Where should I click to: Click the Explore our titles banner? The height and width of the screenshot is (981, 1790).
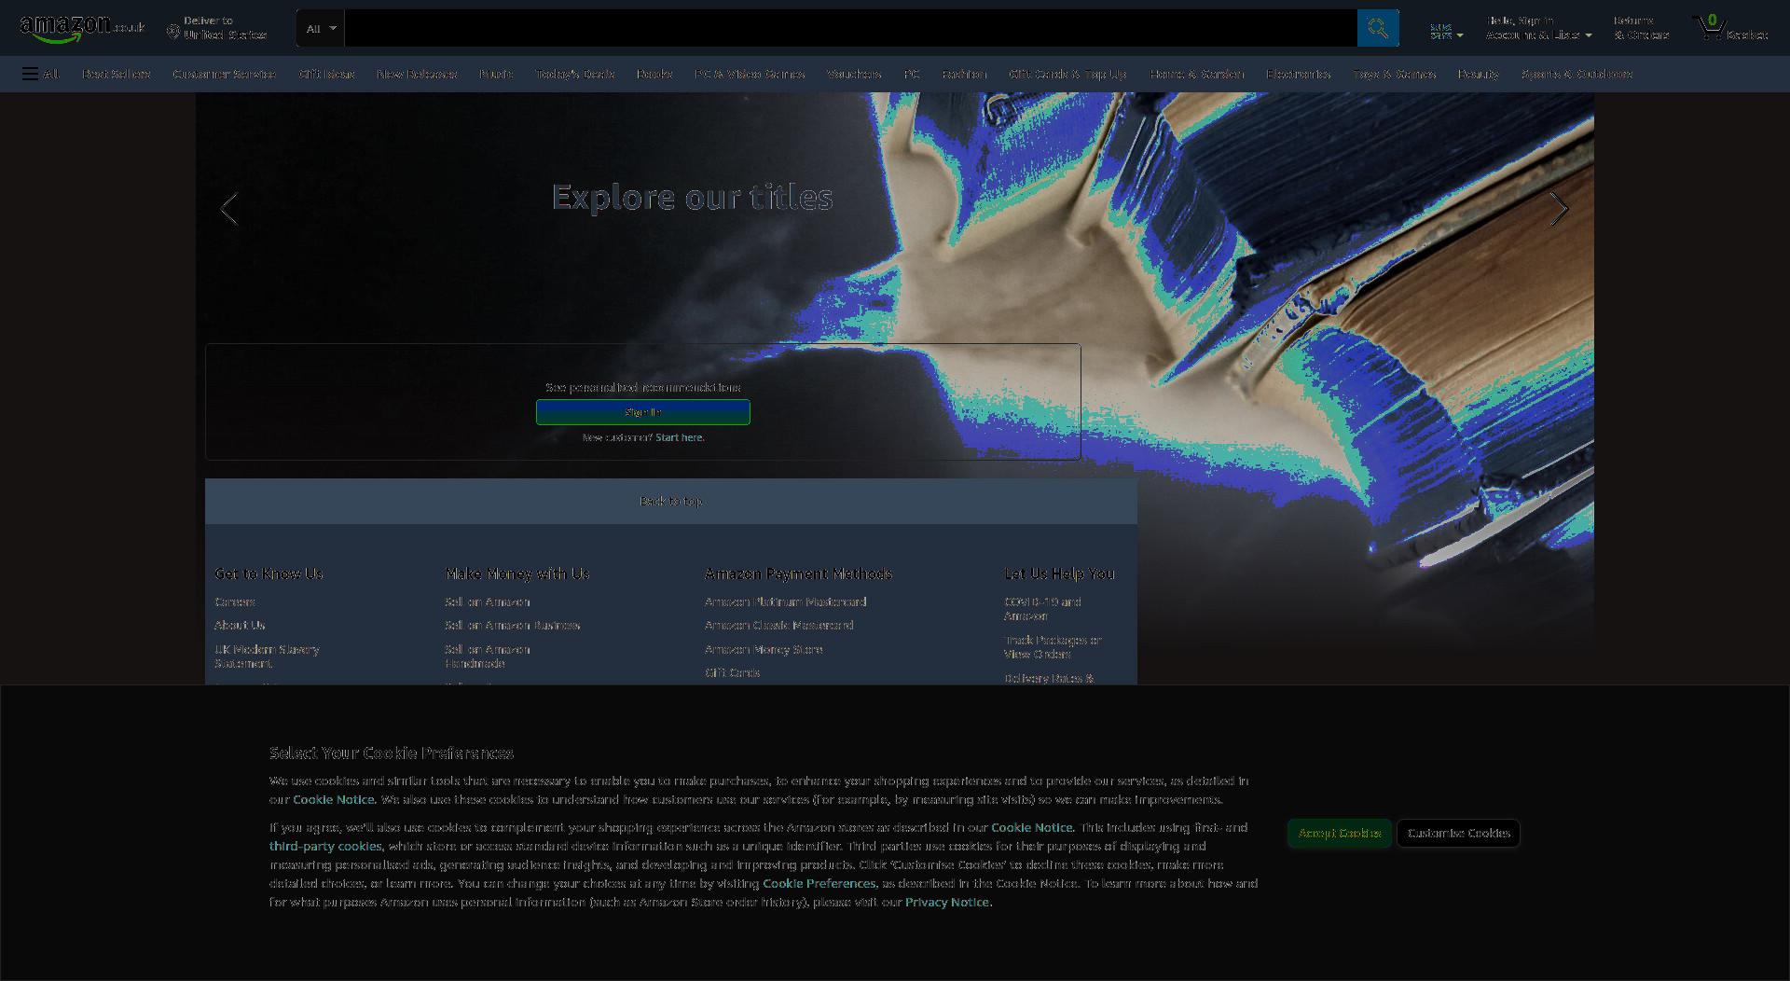tap(692, 197)
